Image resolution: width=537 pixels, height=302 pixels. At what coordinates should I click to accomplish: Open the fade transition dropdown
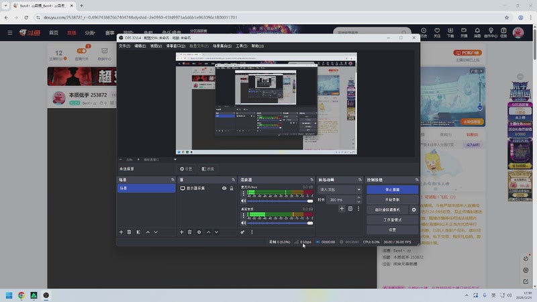(340, 189)
